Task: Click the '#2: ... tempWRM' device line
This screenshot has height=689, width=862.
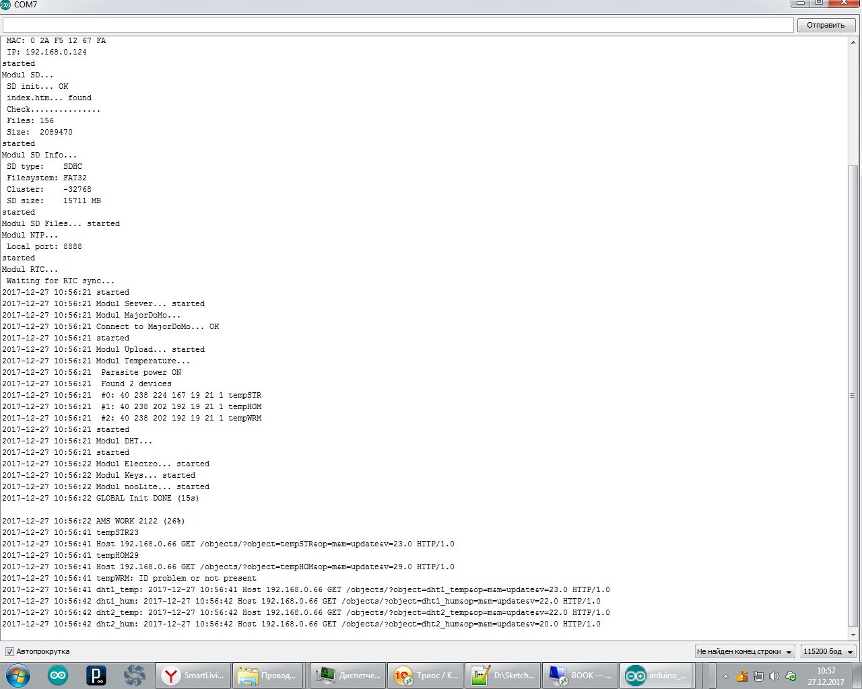Action: tap(132, 418)
